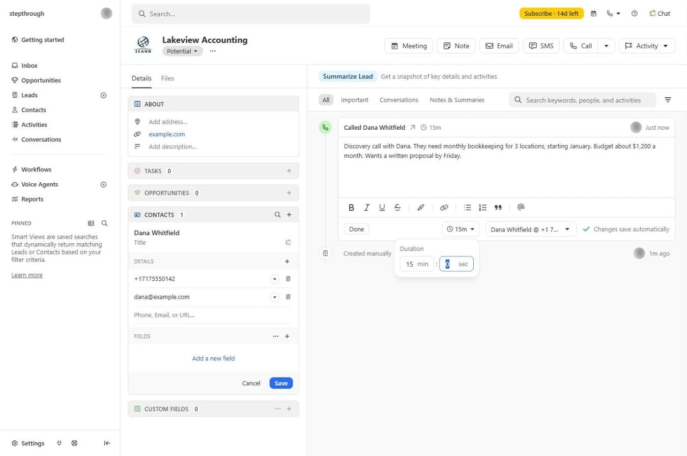Show the Conversations activity filter

pos(399,100)
